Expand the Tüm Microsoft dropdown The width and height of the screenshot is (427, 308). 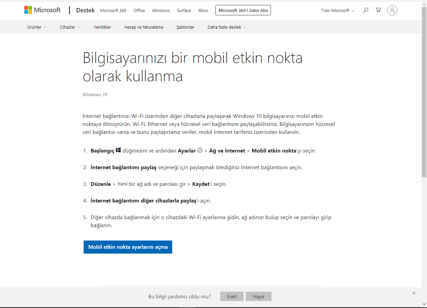[x=338, y=10]
